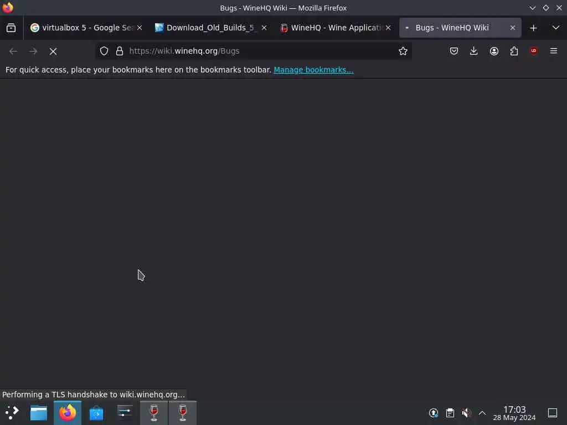Close the virtualbox 5 Google Search tab
Image resolution: width=567 pixels, height=425 pixels.
coord(140,28)
